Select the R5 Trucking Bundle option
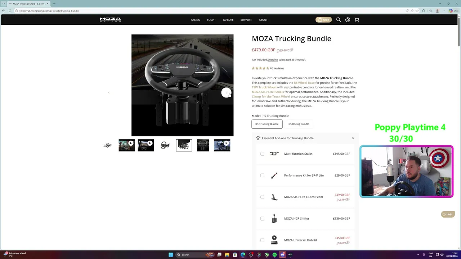The image size is (461, 259). click(267, 124)
